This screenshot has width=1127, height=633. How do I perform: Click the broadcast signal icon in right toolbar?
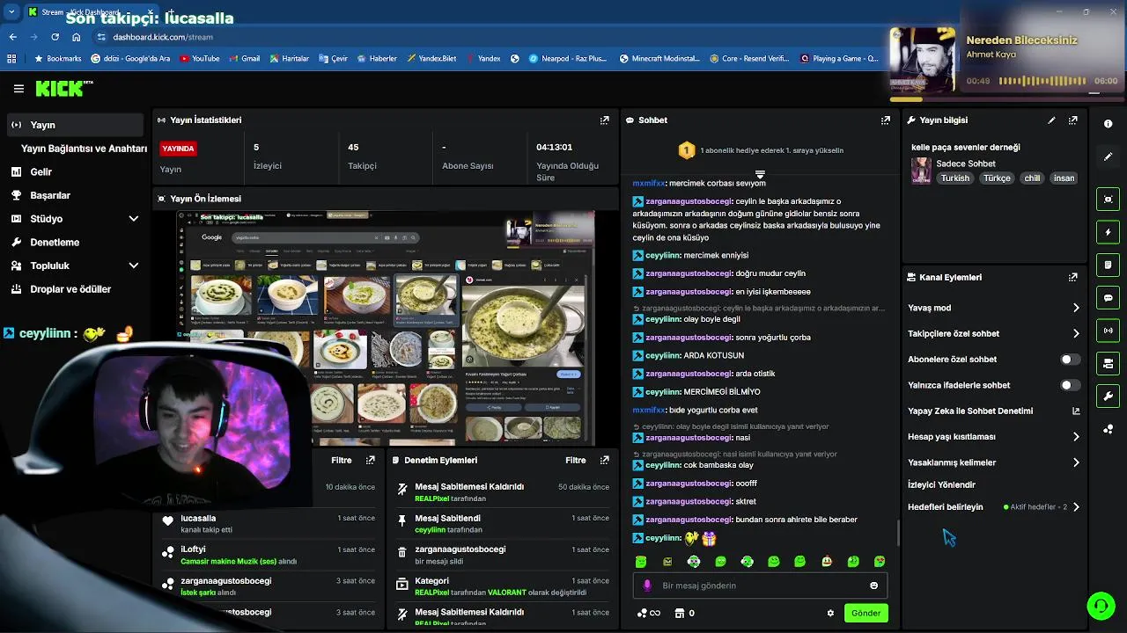(1108, 331)
